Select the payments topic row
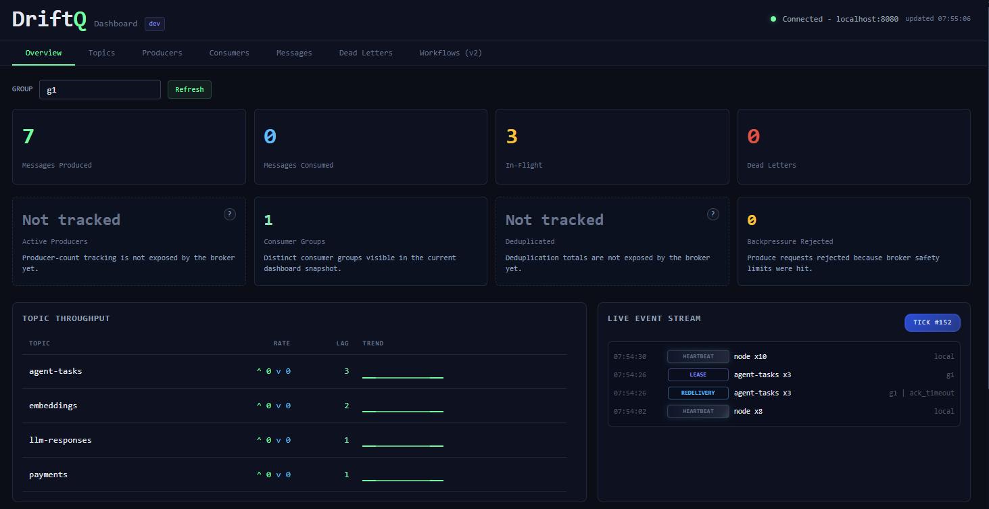This screenshot has height=509, width=989. pyautogui.click(x=48, y=475)
